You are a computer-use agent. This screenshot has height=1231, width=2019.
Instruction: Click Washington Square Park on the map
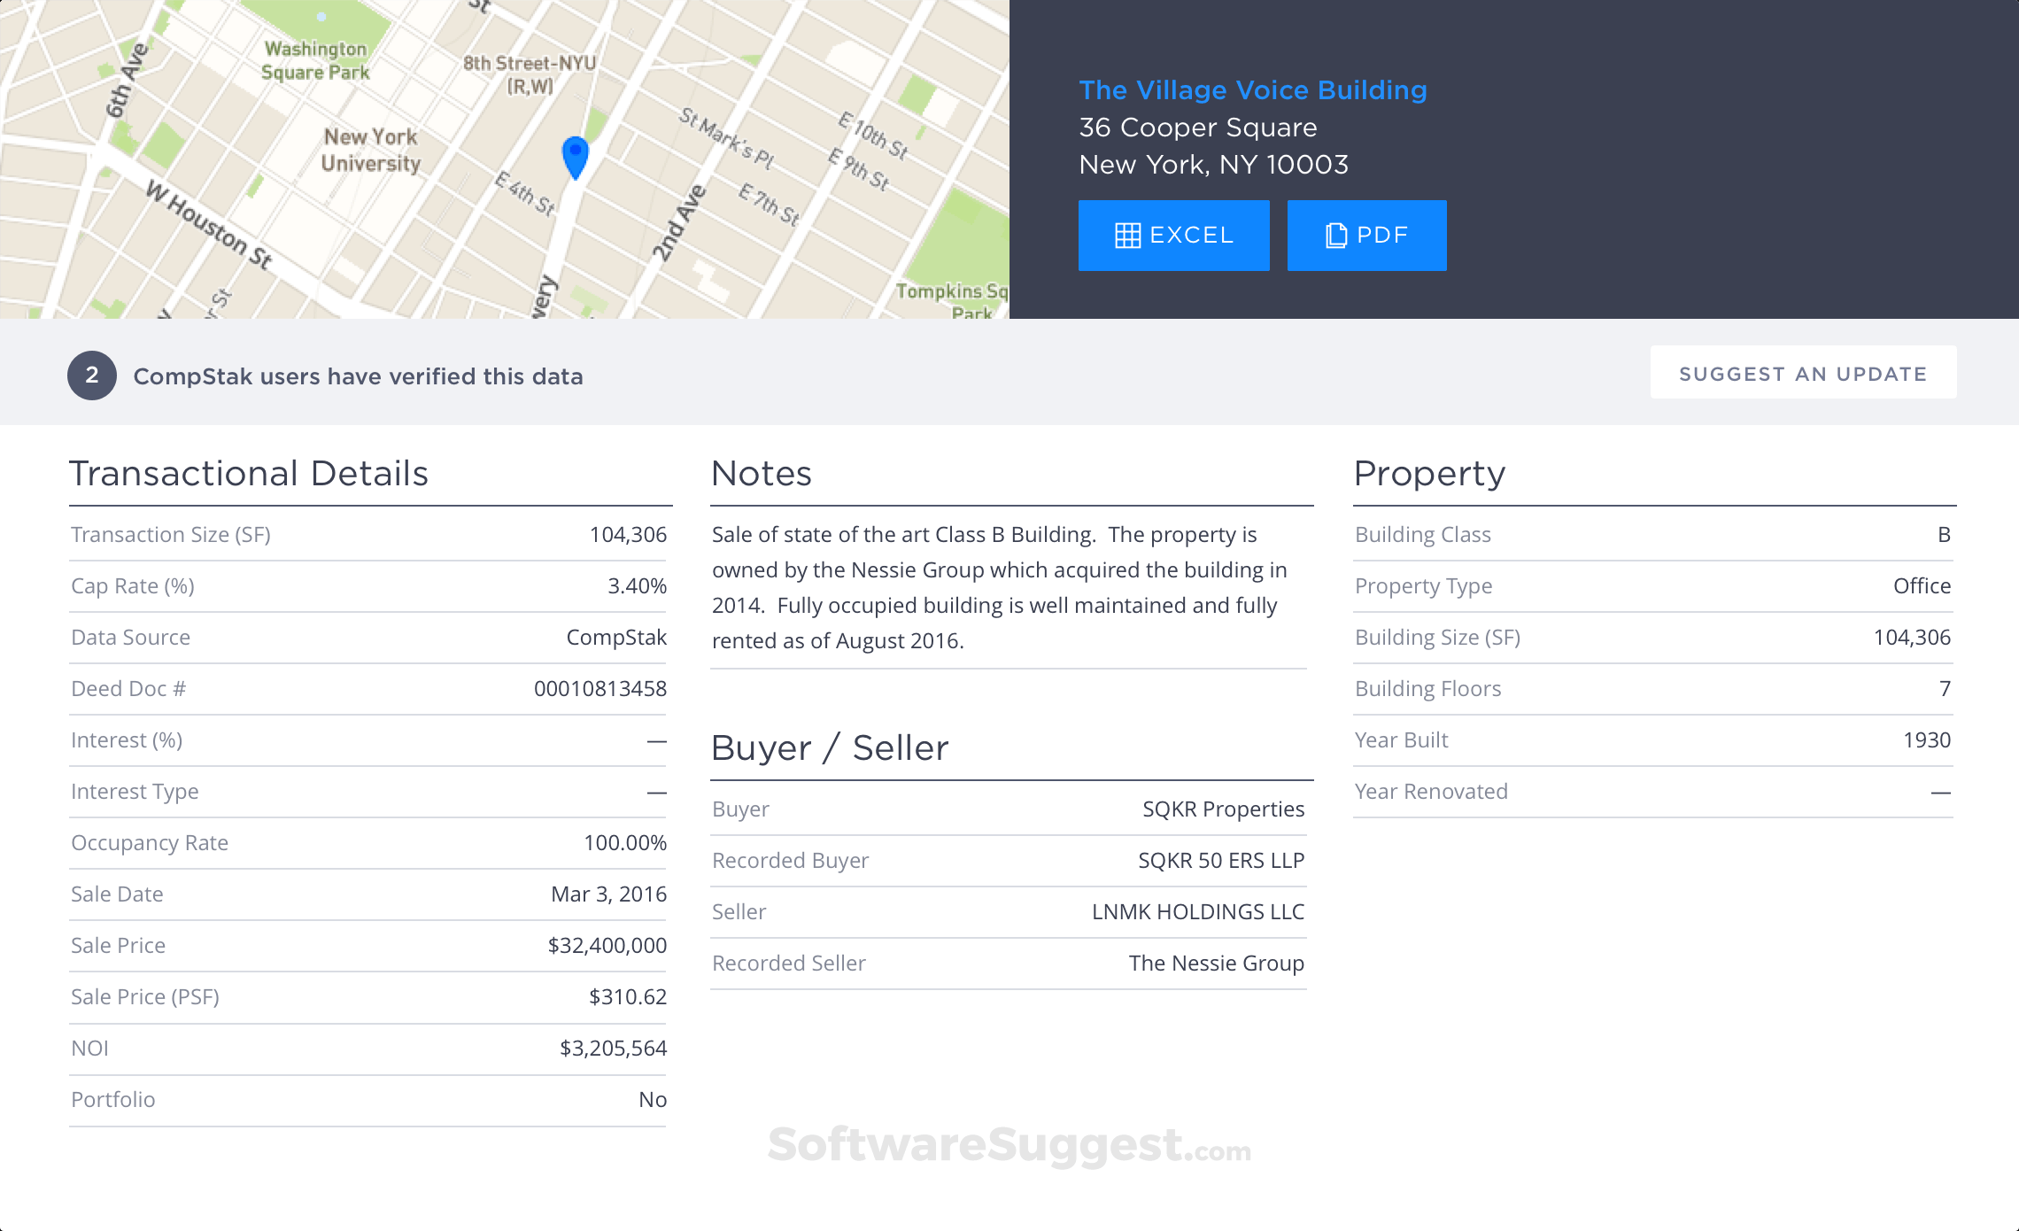click(314, 58)
